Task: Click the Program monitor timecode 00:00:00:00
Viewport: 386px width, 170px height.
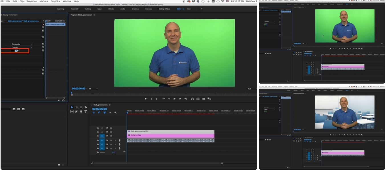Action: (78, 89)
